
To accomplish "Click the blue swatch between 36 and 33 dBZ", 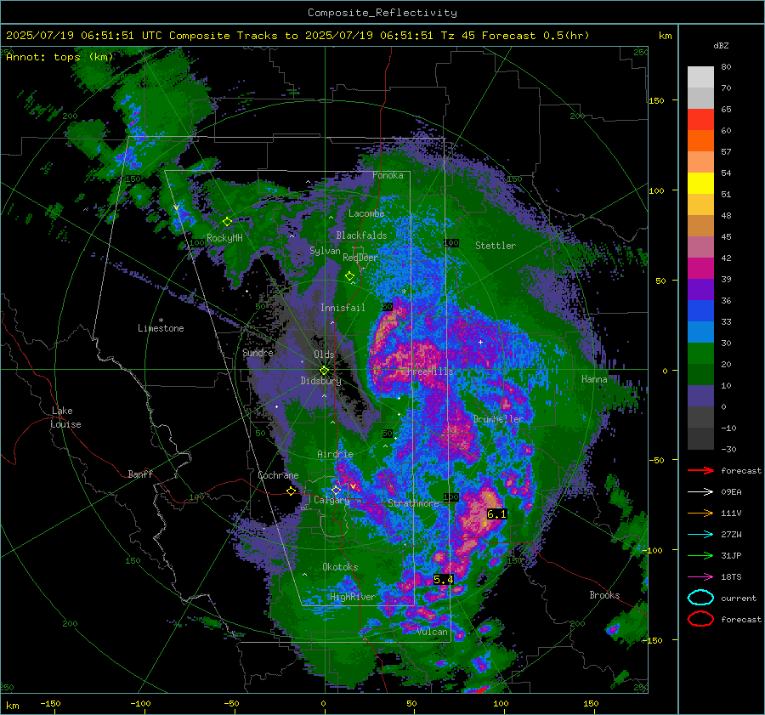I will pyautogui.click(x=700, y=311).
